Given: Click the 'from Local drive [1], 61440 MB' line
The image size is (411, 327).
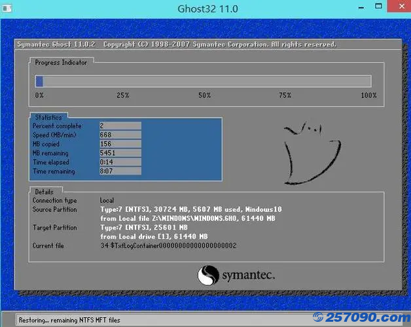Looking at the screenshot, I should (x=154, y=237).
